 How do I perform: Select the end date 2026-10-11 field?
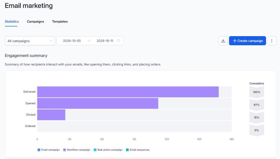tap(105, 41)
